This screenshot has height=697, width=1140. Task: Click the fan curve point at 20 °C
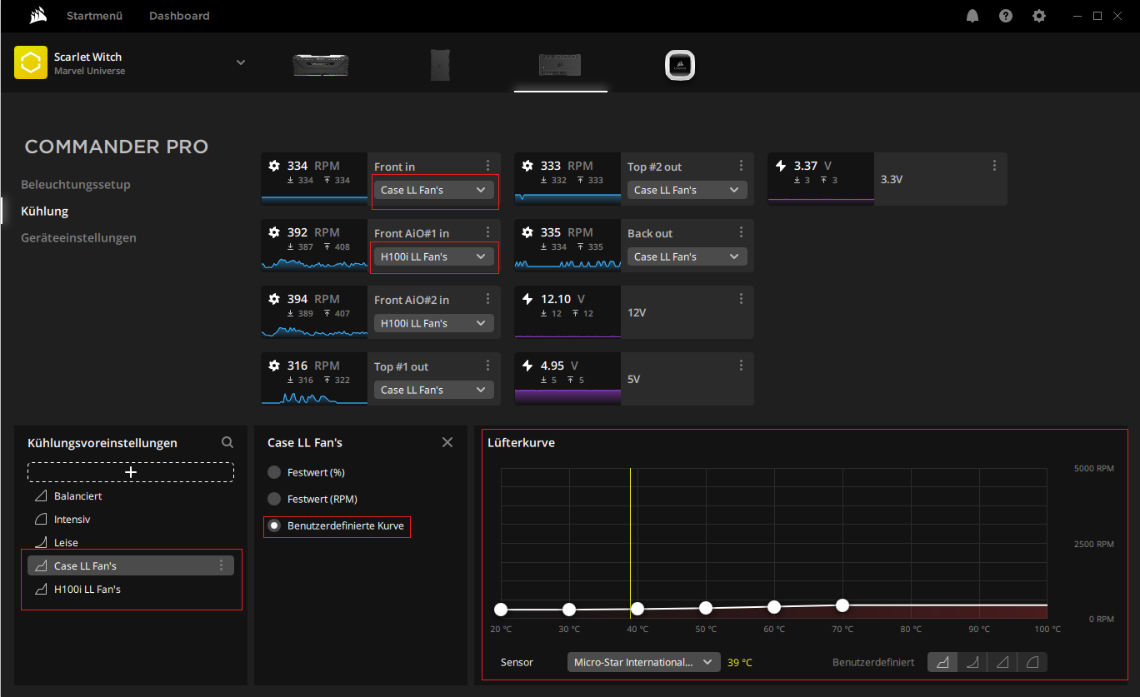(501, 610)
